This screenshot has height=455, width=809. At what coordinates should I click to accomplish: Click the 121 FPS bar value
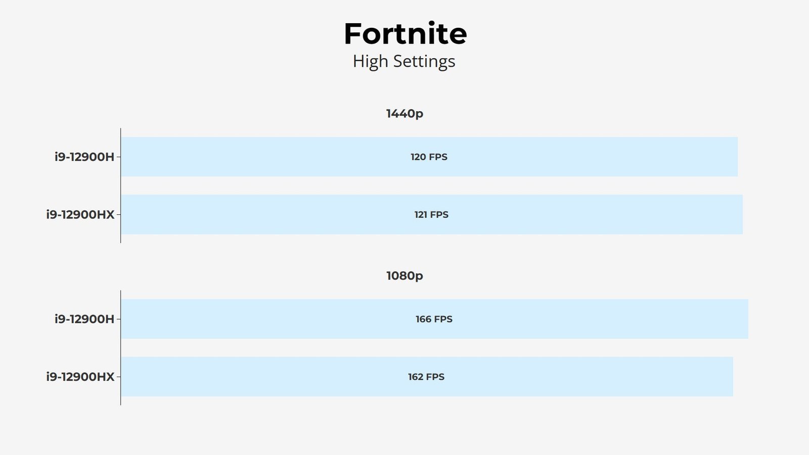click(431, 214)
